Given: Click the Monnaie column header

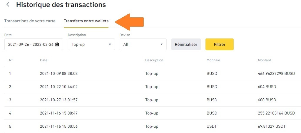Looking at the screenshot, I should coord(213,60).
